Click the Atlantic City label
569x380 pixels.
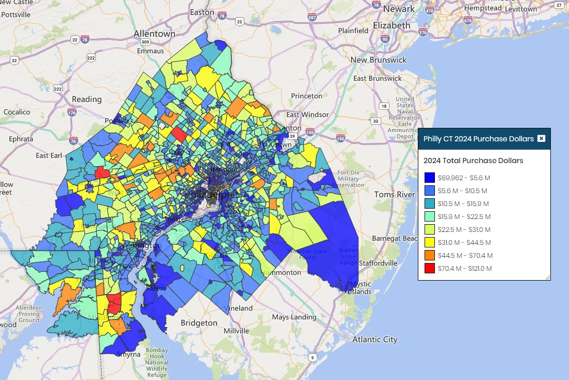[x=375, y=339]
